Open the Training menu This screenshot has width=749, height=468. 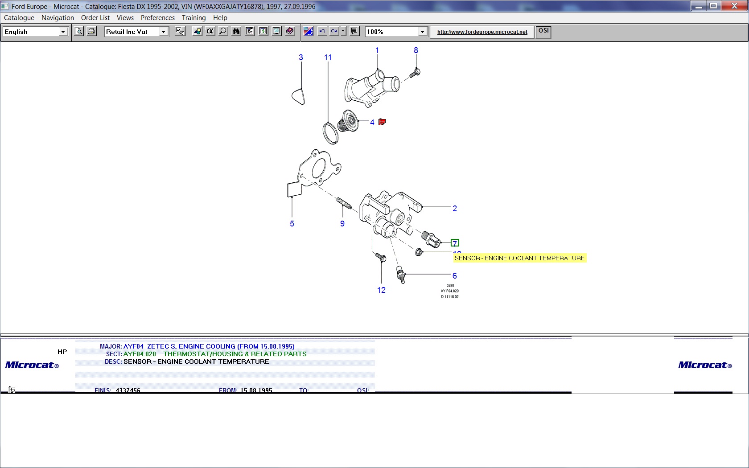click(194, 18)
